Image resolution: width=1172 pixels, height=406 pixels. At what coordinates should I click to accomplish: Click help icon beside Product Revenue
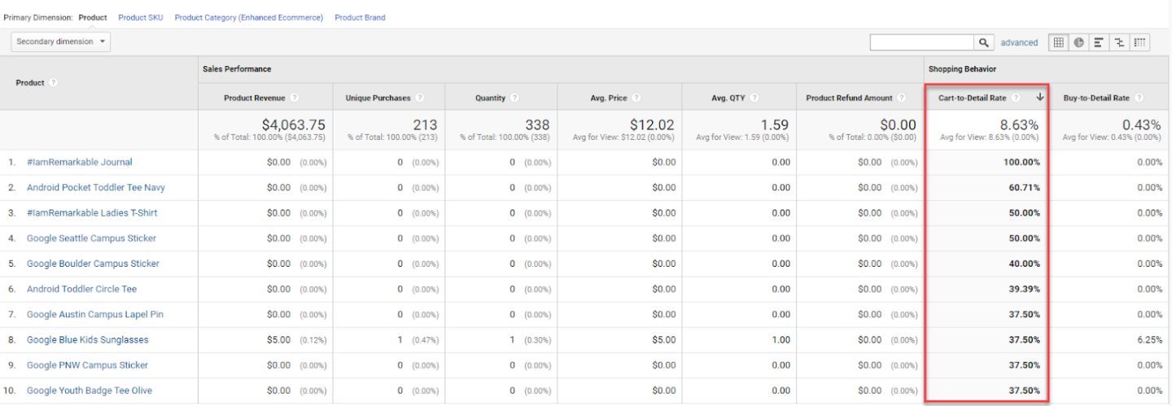point(294,98)
